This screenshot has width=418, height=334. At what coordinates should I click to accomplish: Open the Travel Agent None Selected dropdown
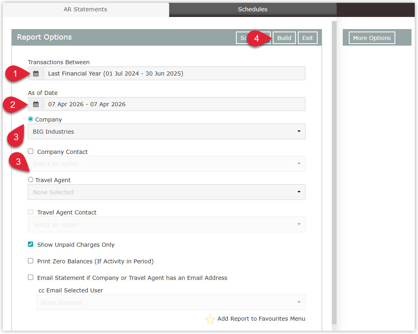[x=167, y=192]
